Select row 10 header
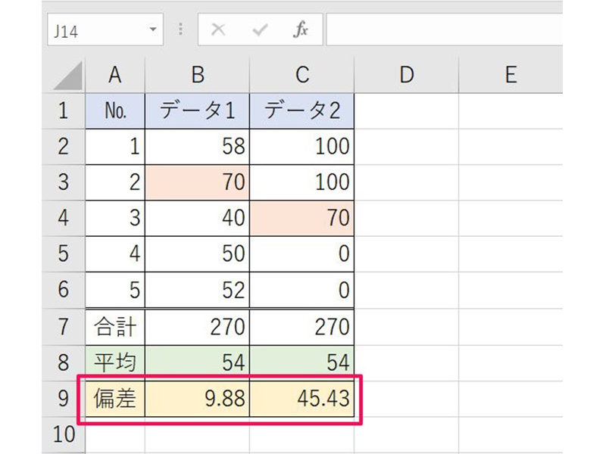This screenshot has height=454, width=606. pos(64,434)
